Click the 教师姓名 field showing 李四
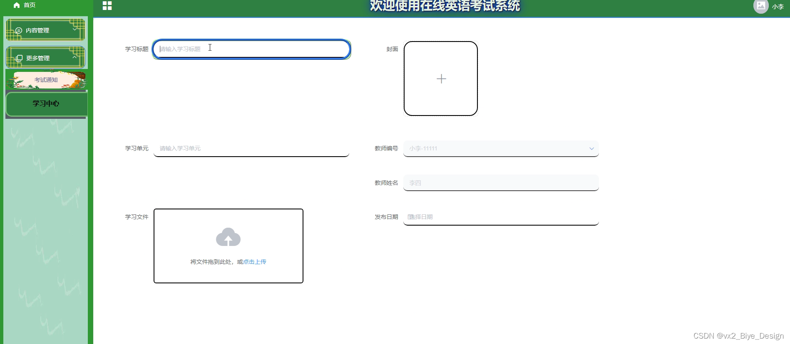This screenshot has width=790, height=344. (x=501, y=183)
